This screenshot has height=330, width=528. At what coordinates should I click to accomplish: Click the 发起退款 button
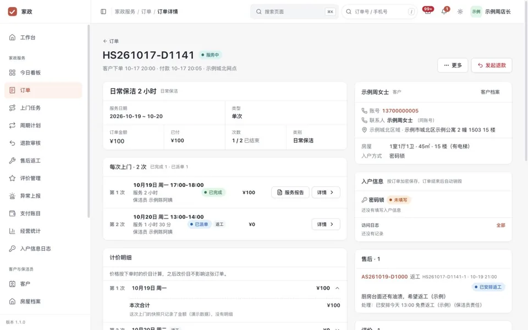coord(492,65)
